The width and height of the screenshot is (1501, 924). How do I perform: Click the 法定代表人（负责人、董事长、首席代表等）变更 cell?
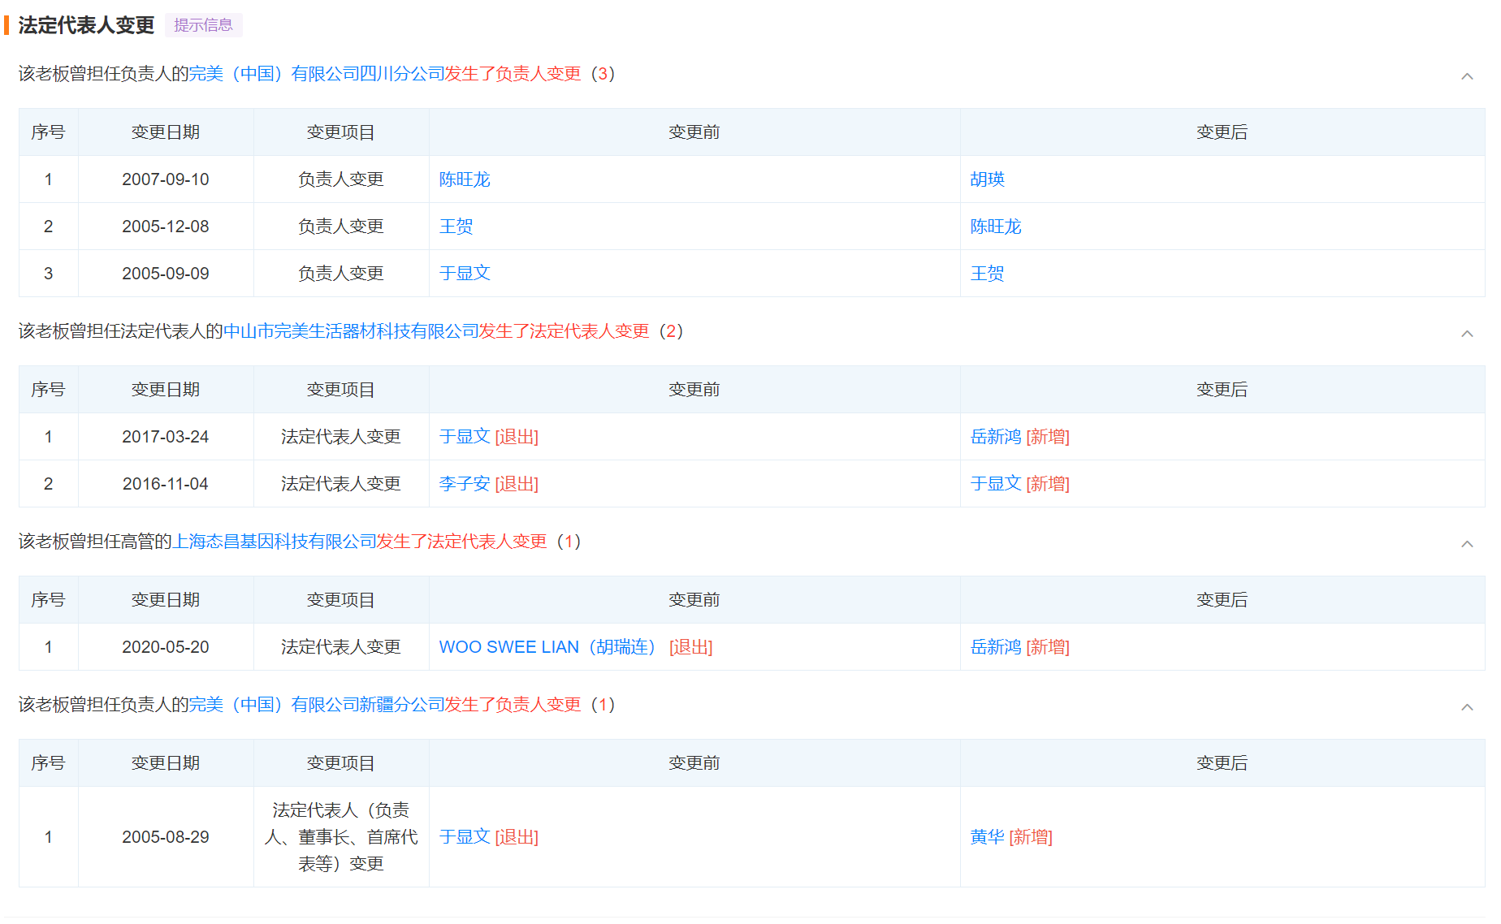click(341, 837)
